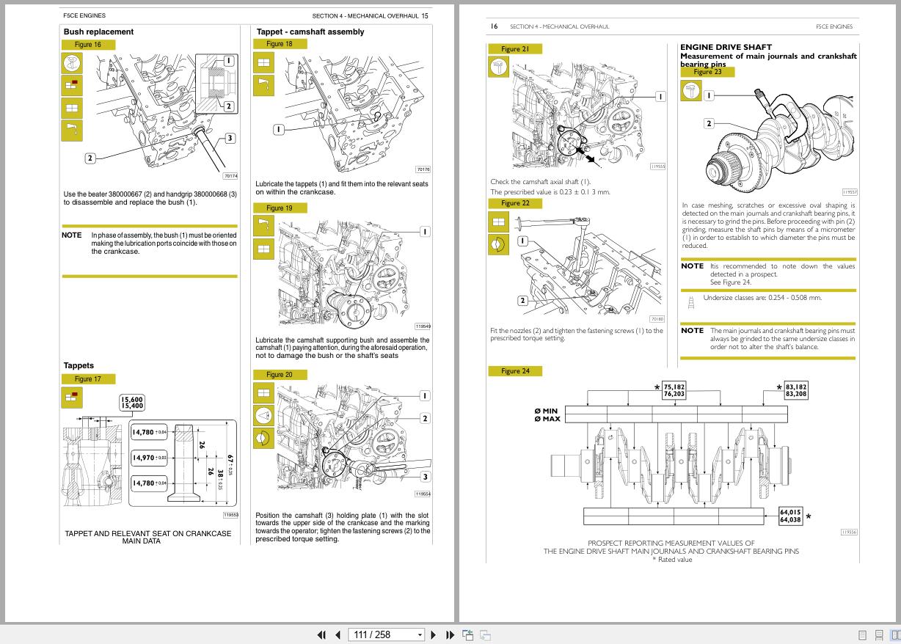The width and height of the screenshot is (901, 644).
Task: Click the angle-gauge icon under Figure 20
Action: (x=264, y=416)
